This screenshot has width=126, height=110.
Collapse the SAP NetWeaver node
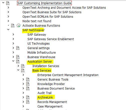point(8,29)
